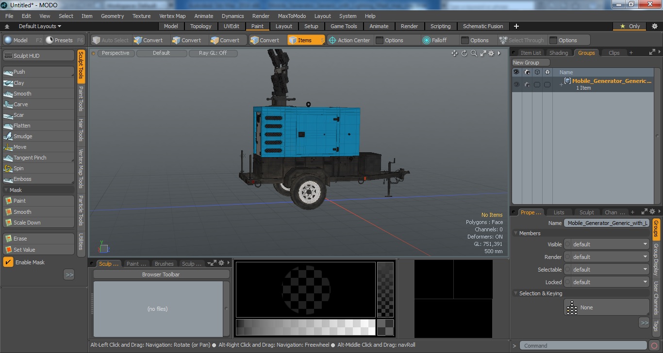Click the checkered brush tip preview
Viewport: 663px width, 353px height.
pos(306,290)
